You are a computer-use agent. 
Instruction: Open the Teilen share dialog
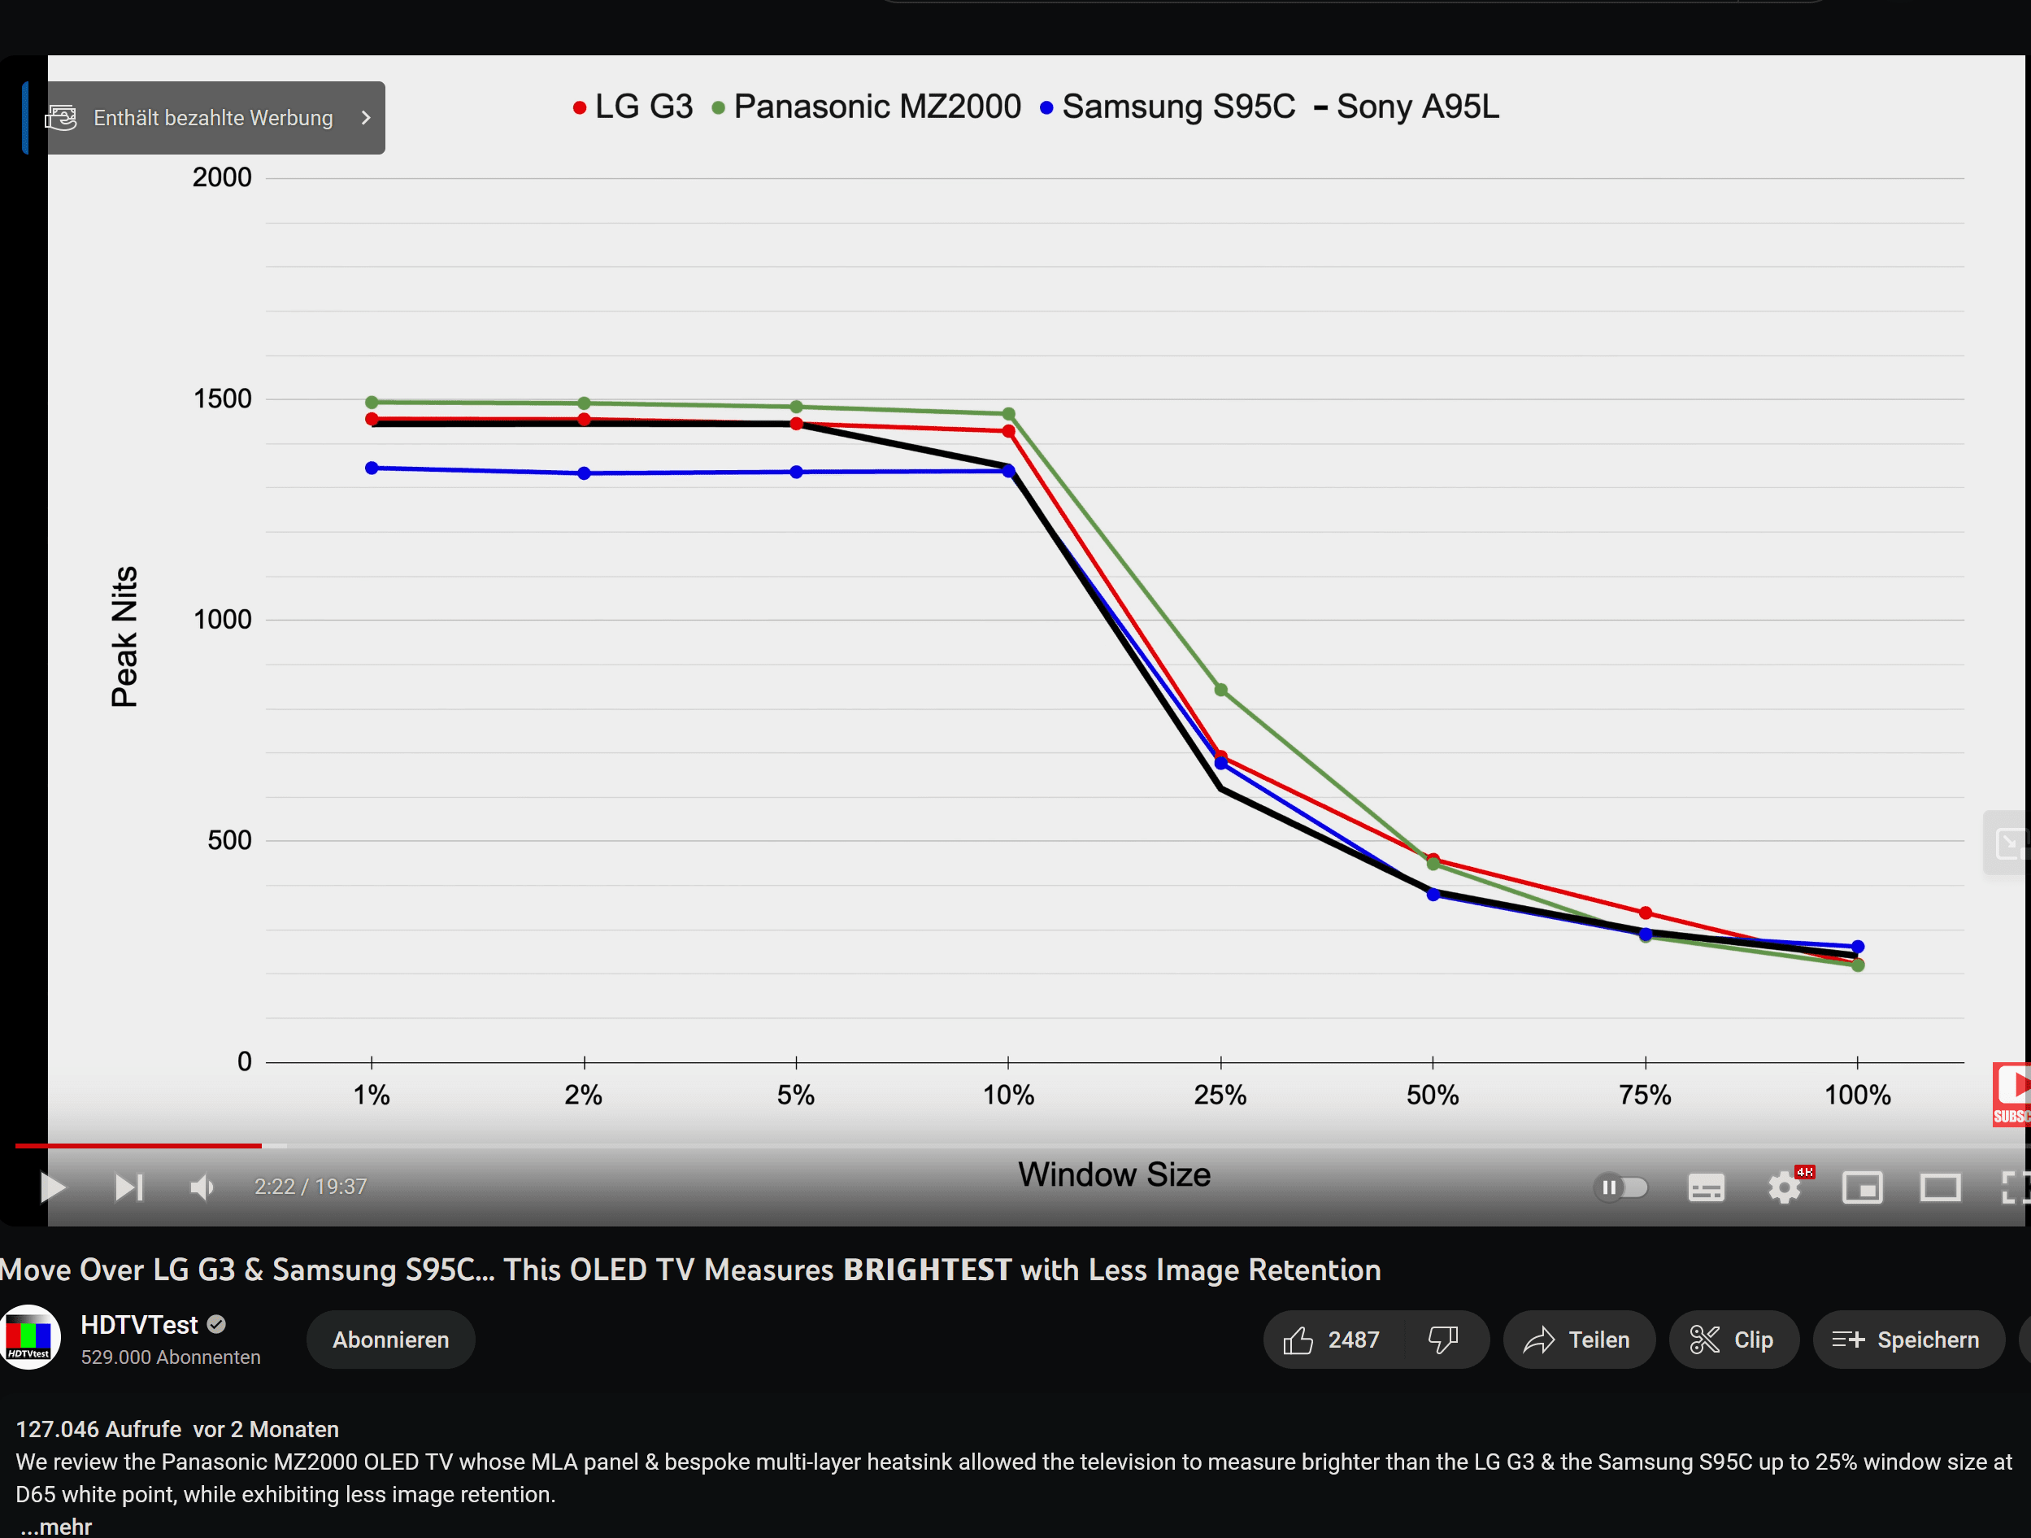[x=1577, y=1340]
